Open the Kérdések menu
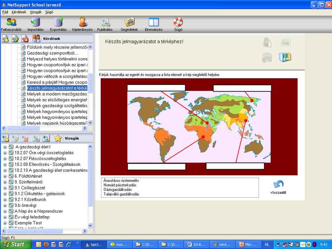Screen dimensions: 332x249 [19, 12]
